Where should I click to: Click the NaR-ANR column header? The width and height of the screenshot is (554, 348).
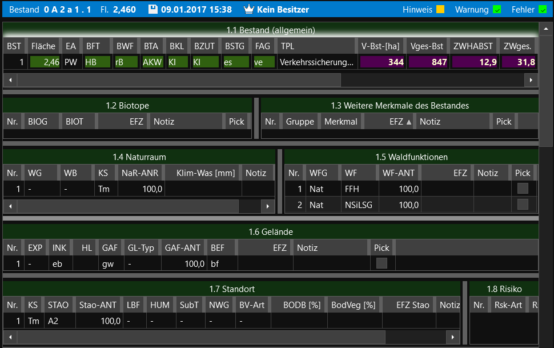[140, 173]
